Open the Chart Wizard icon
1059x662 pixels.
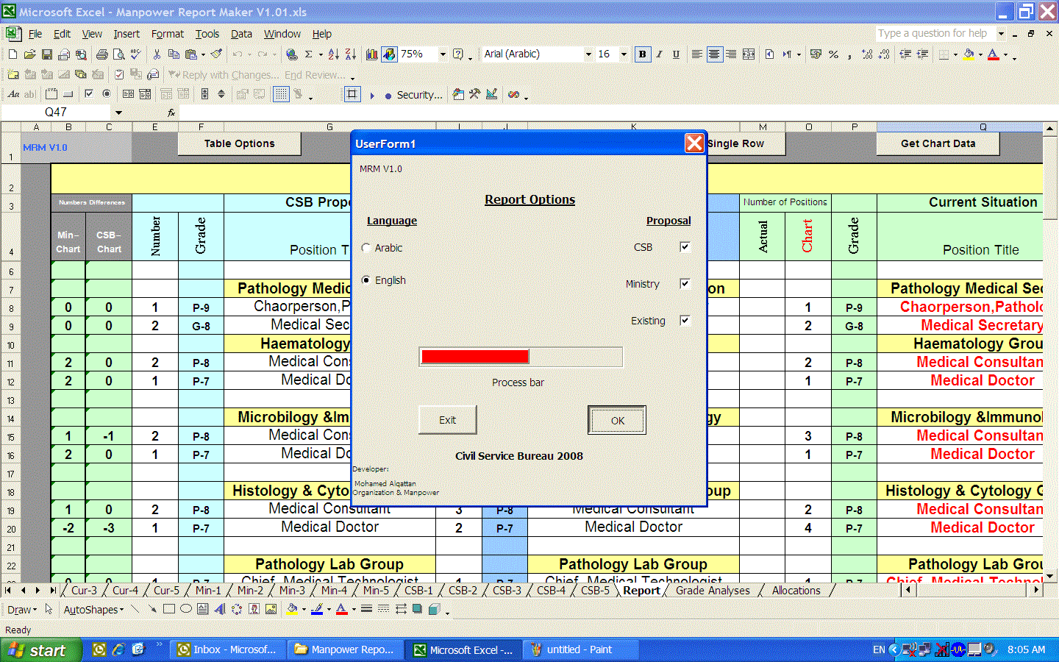372,54
